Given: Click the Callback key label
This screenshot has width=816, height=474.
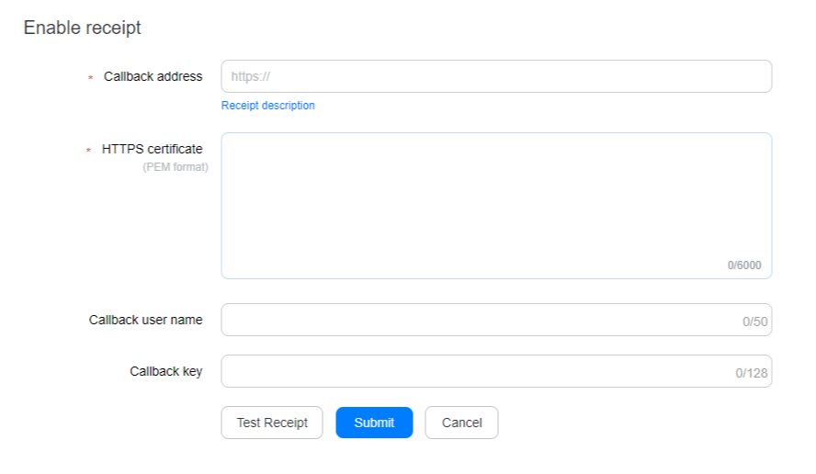Looking at the screenshot, I should pos(166,371).
